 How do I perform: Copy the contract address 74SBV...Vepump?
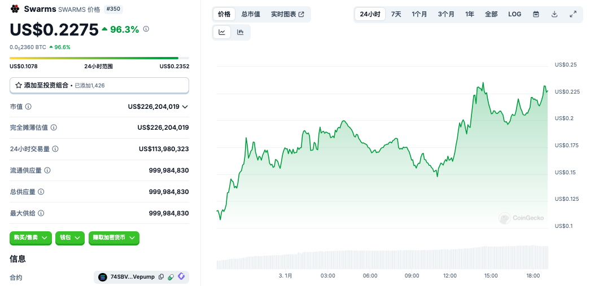161,277
